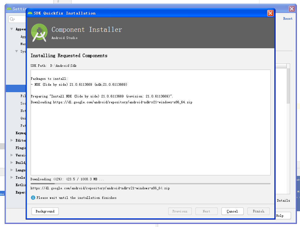Screen dimensions: 300x227
Task: Click the Help button in Settings
Action: [x=283, y=216]
